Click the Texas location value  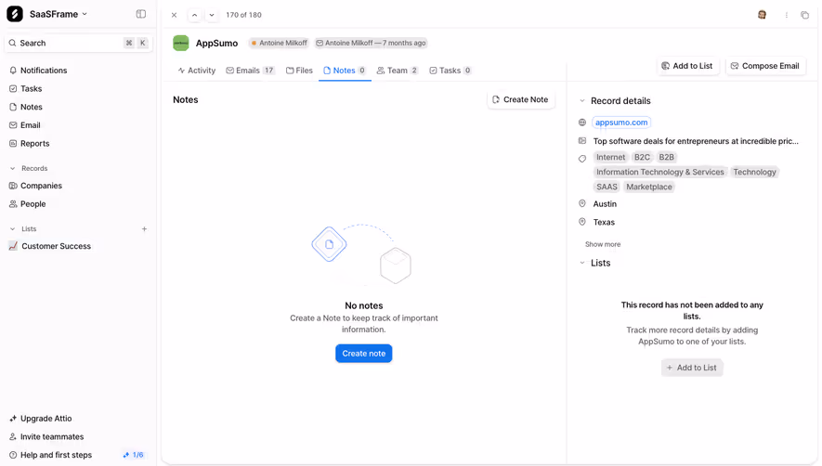pyautogui.click(x=604, y=222)
